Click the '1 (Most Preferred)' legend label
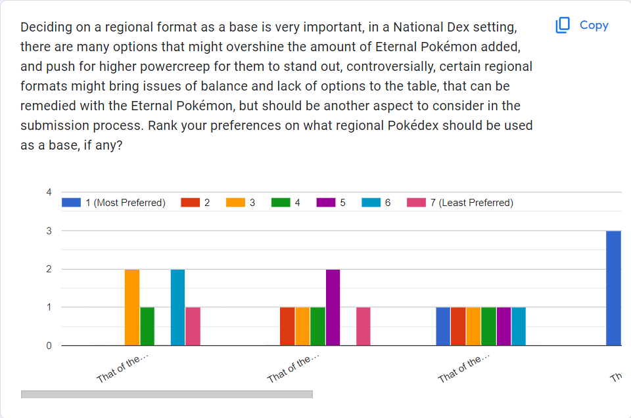Image resolution: width=631 pixels, height=418 pixels. click(126, 203)
